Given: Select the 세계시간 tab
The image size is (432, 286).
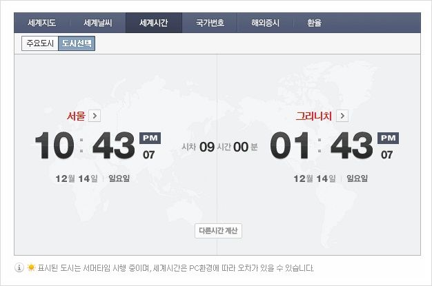Looking at the screenshot, I should click(154, 23).
